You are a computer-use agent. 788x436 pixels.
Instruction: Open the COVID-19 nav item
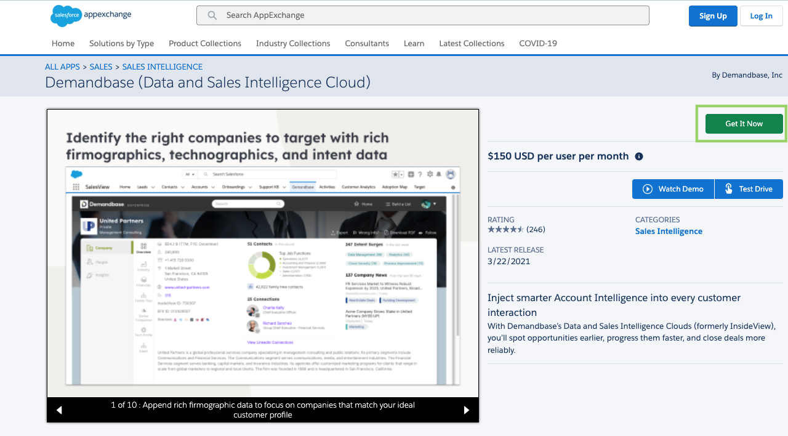click(x=538, y=43)
